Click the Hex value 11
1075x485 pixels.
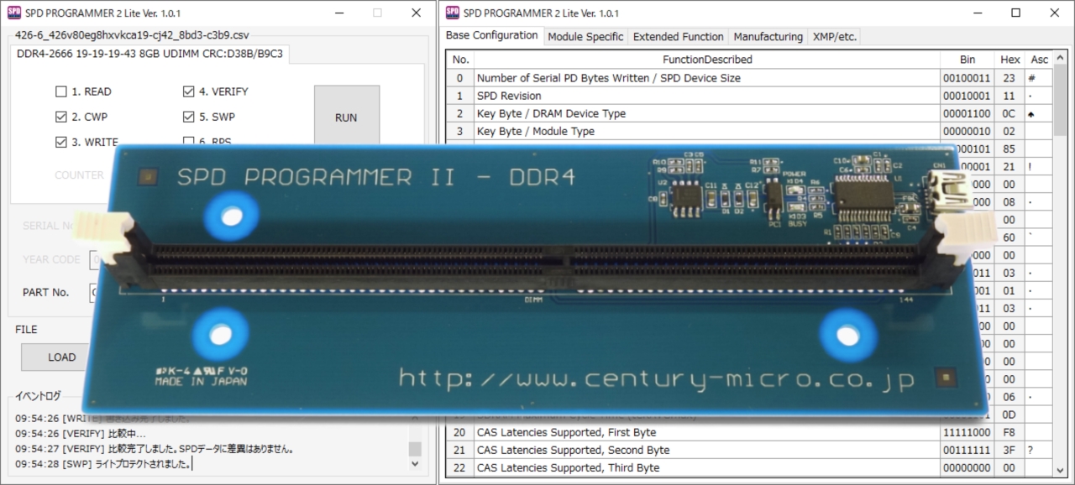(x=1010, y=96)
